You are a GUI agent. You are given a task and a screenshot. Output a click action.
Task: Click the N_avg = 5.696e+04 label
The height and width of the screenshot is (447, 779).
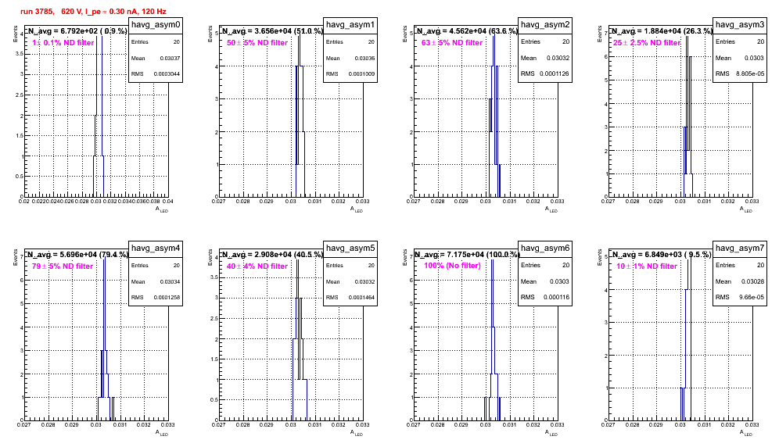point(77,255)
